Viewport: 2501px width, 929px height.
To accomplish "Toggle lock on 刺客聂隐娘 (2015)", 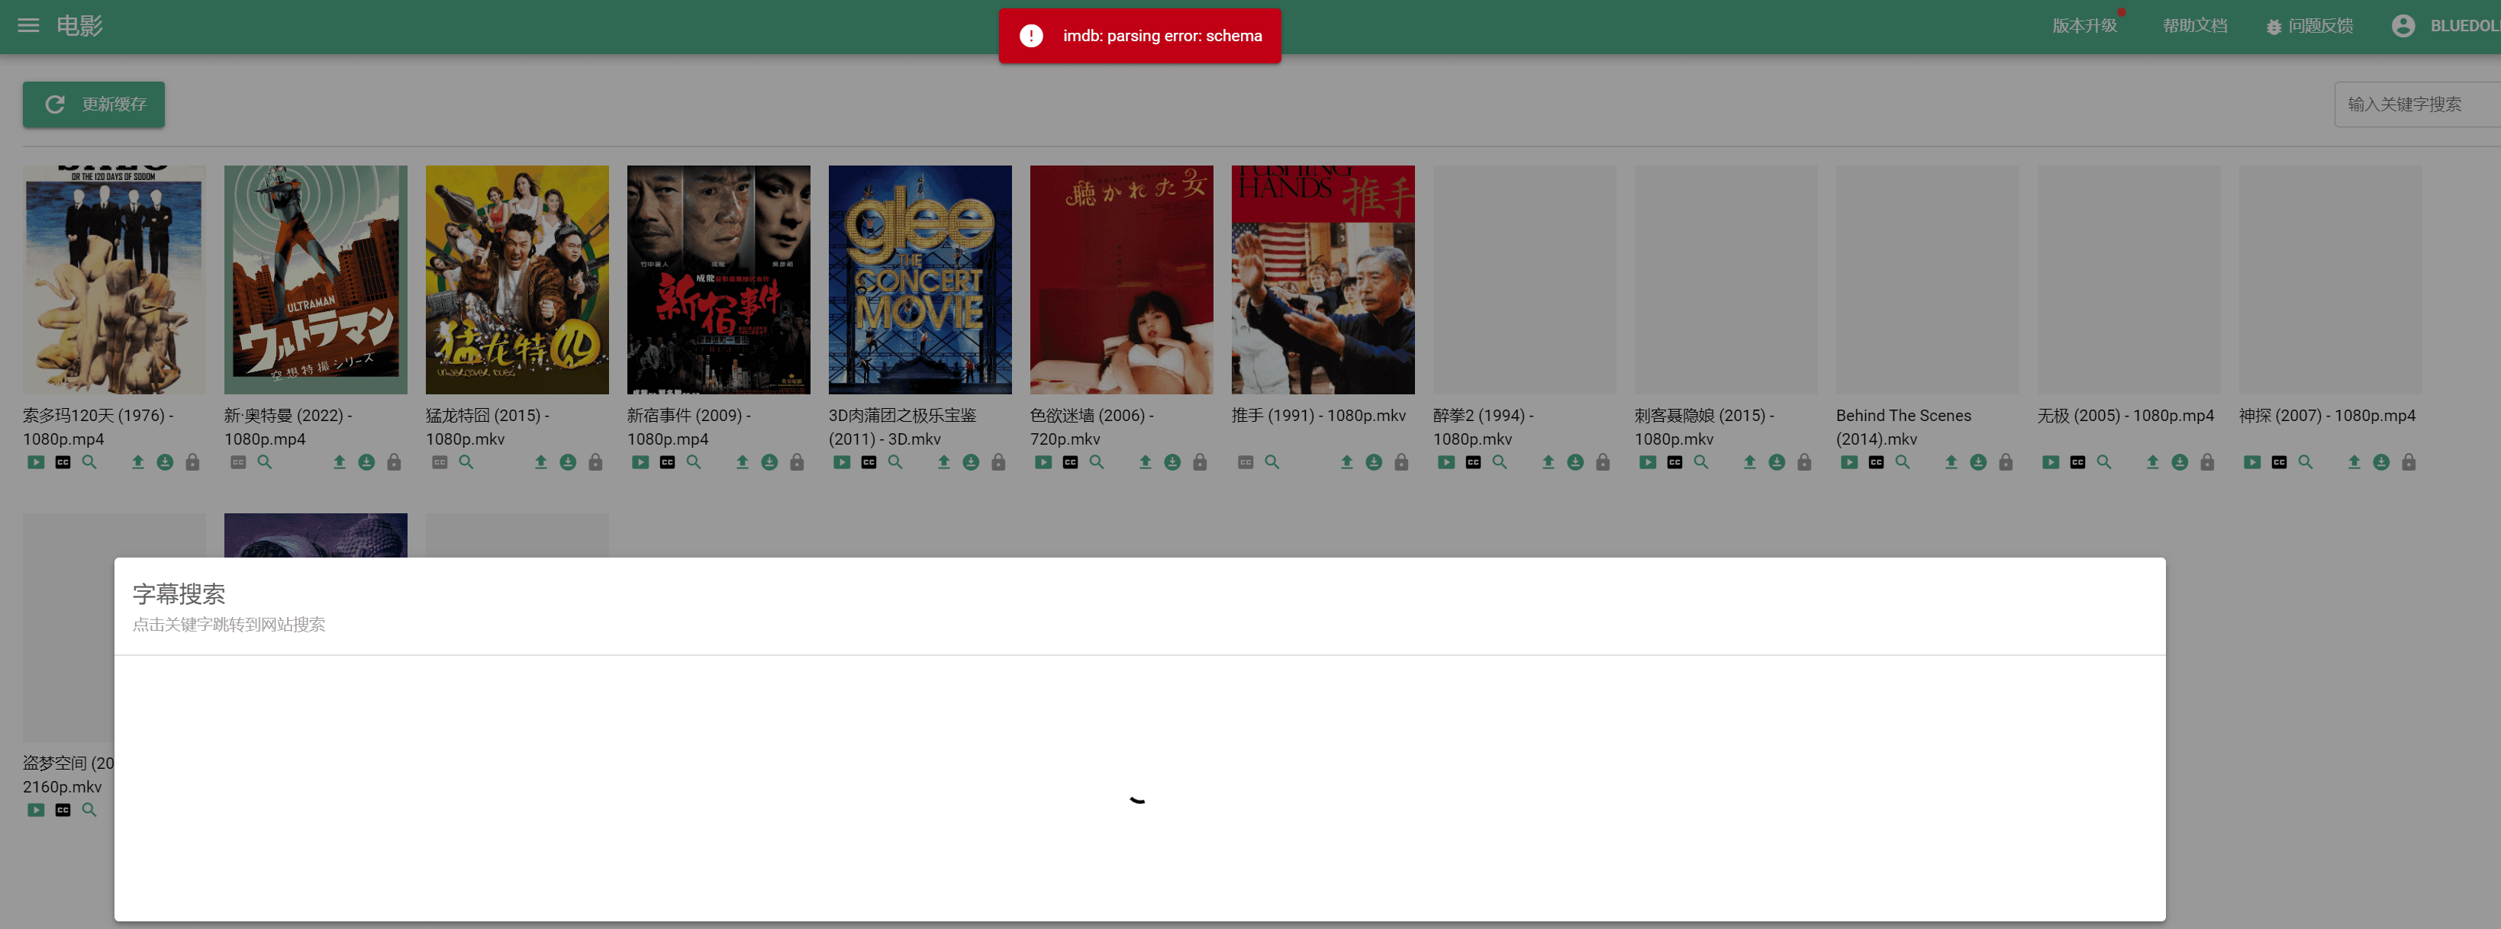I will (1804, 462).
